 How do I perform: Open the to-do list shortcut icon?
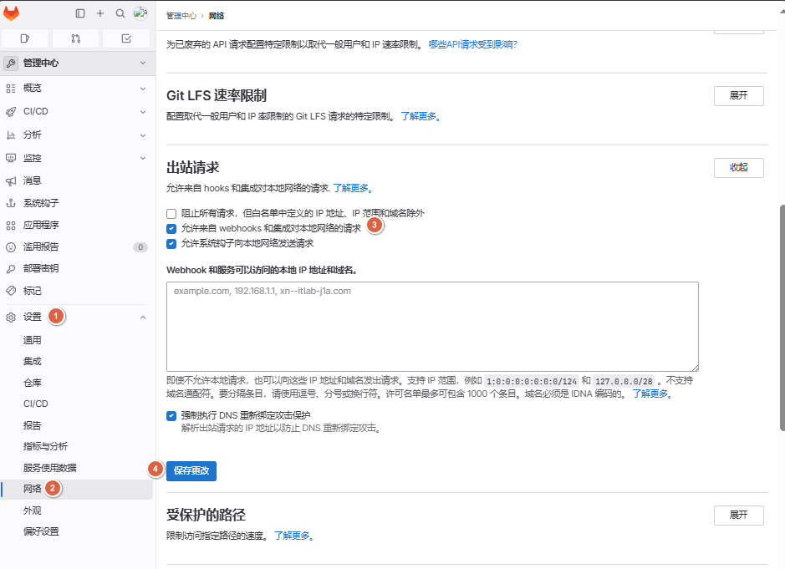[x=126, y=38]
